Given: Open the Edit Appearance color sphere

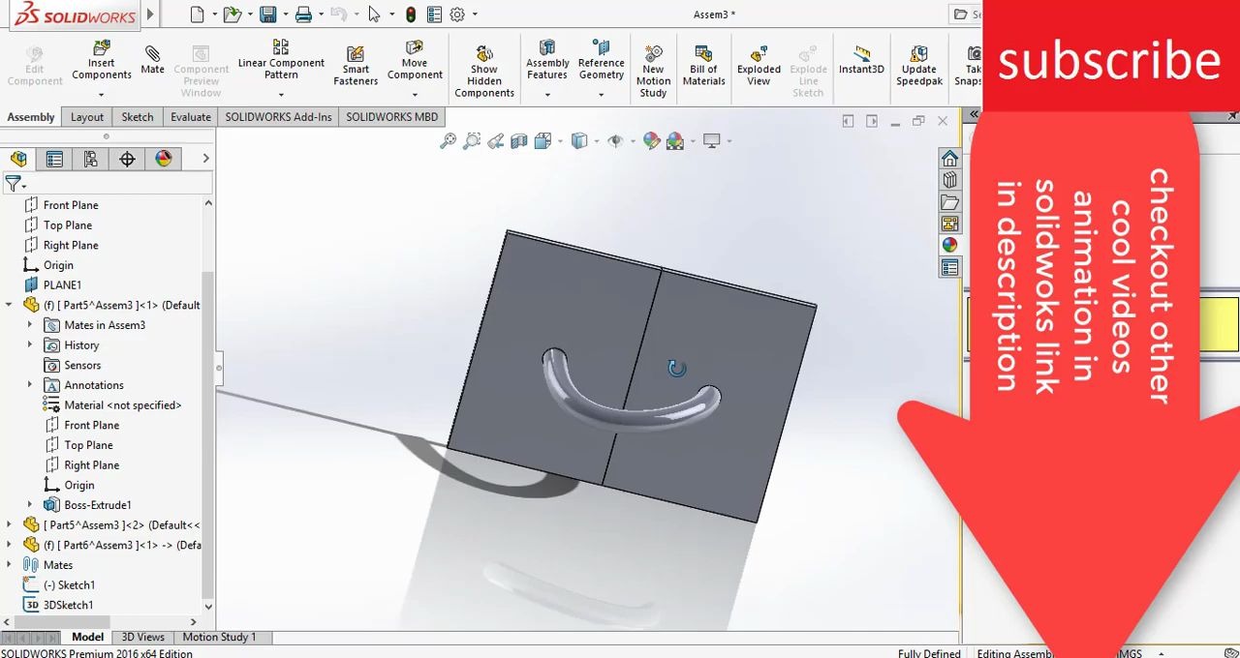Looking at the screenshot, I should pos(650,140).
